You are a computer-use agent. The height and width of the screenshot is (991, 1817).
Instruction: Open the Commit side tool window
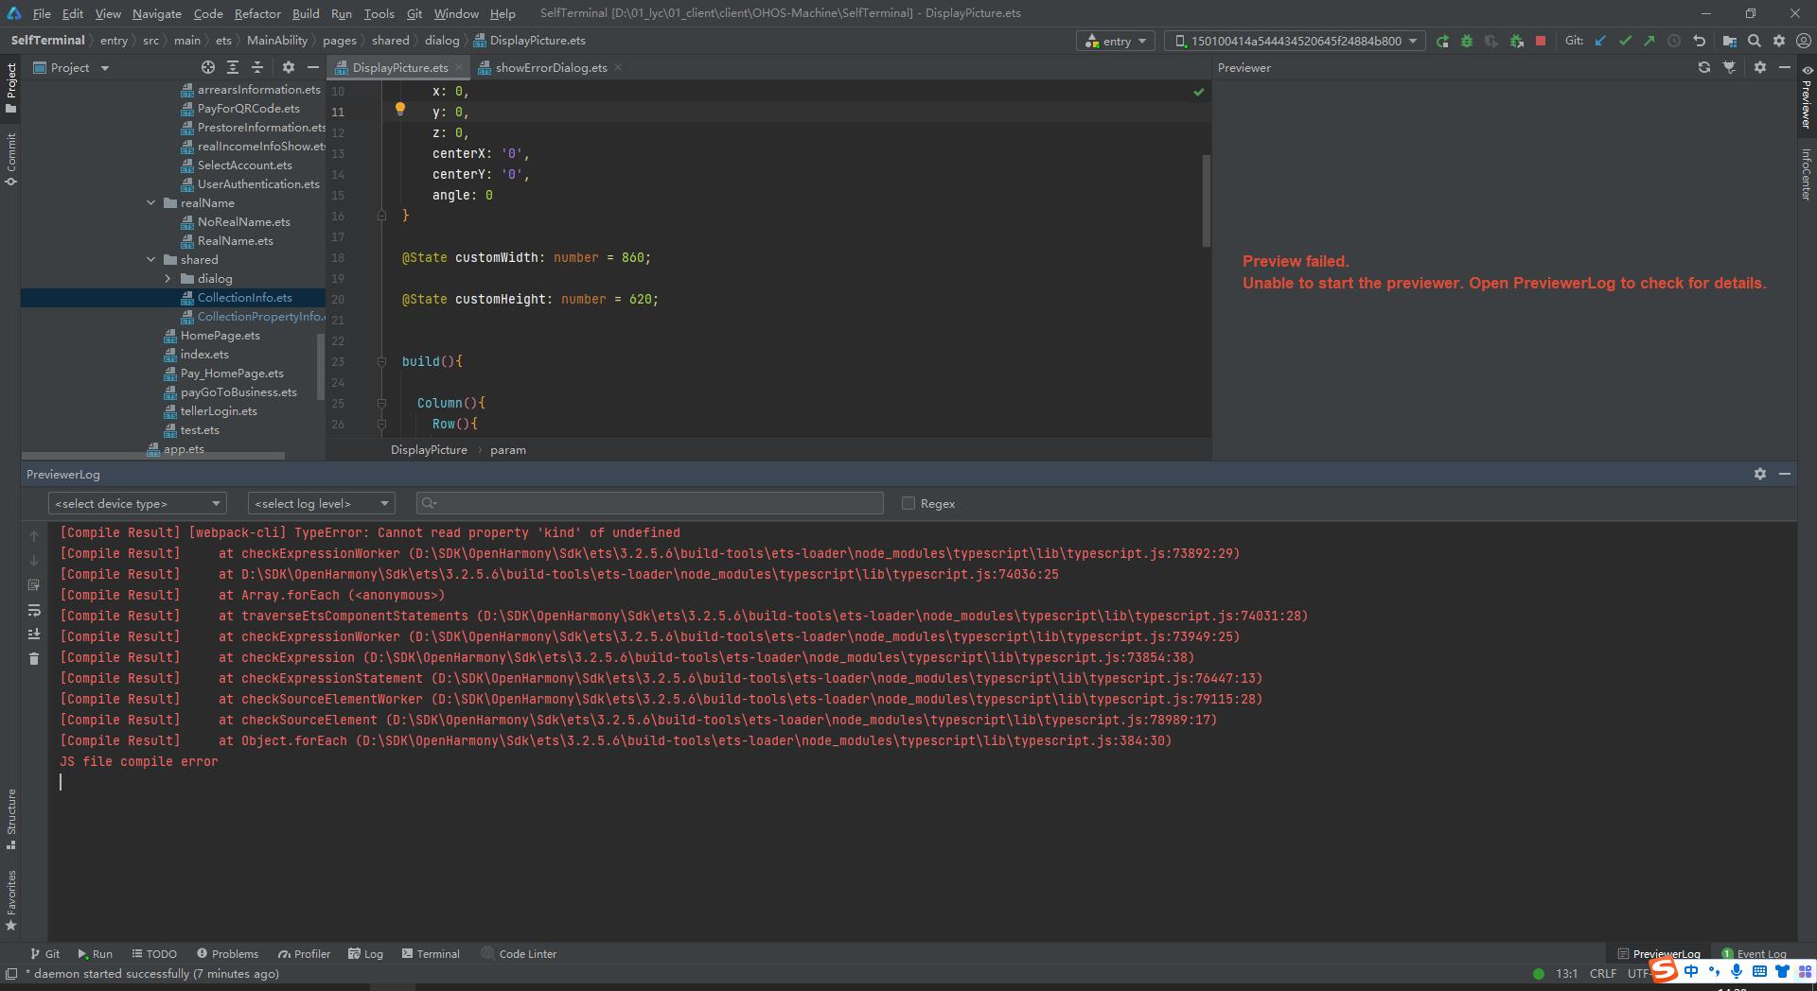pyautogui.click(x=10, y=159)
